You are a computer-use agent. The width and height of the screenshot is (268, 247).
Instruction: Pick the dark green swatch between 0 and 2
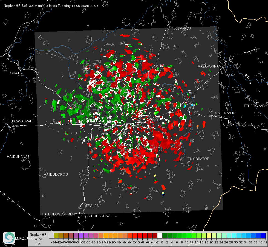pos(165,235)
